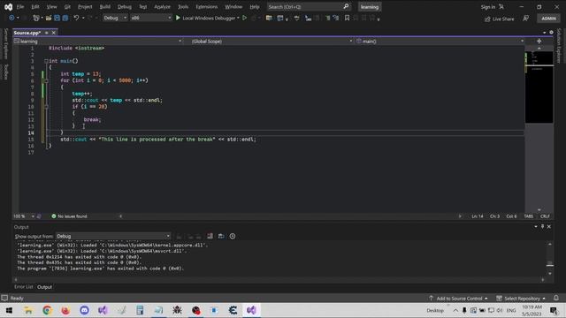Click the clock timestamp icon in Output toolbar
Screen dimensions: 566x318
(x=233, y=236)
